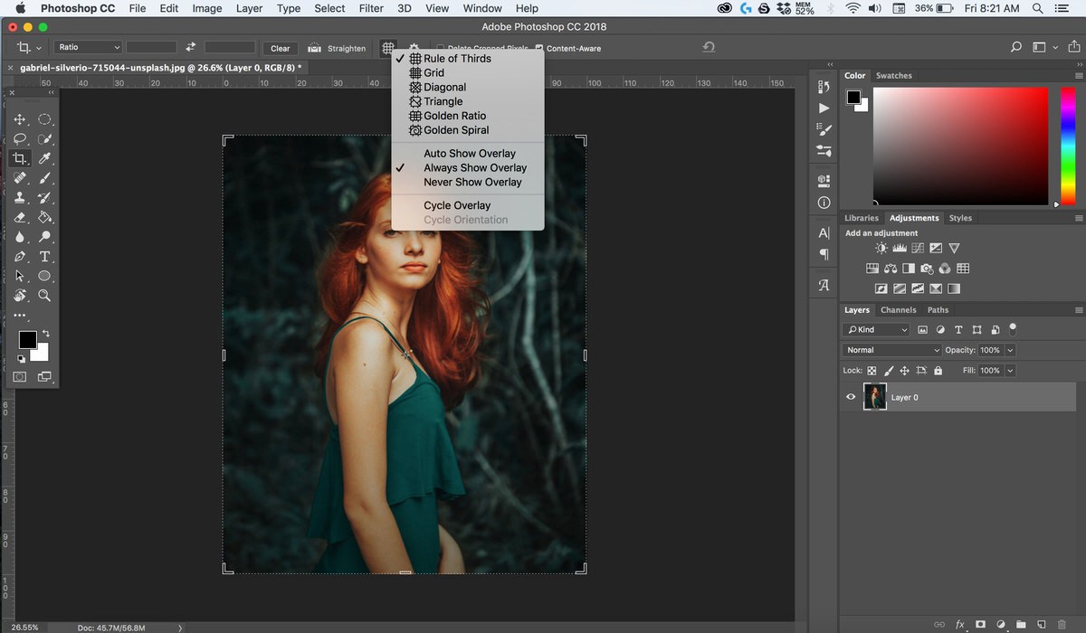Open the Opacity slider dropdown arrow
1086x633 pixels.
pos(1010,350)
